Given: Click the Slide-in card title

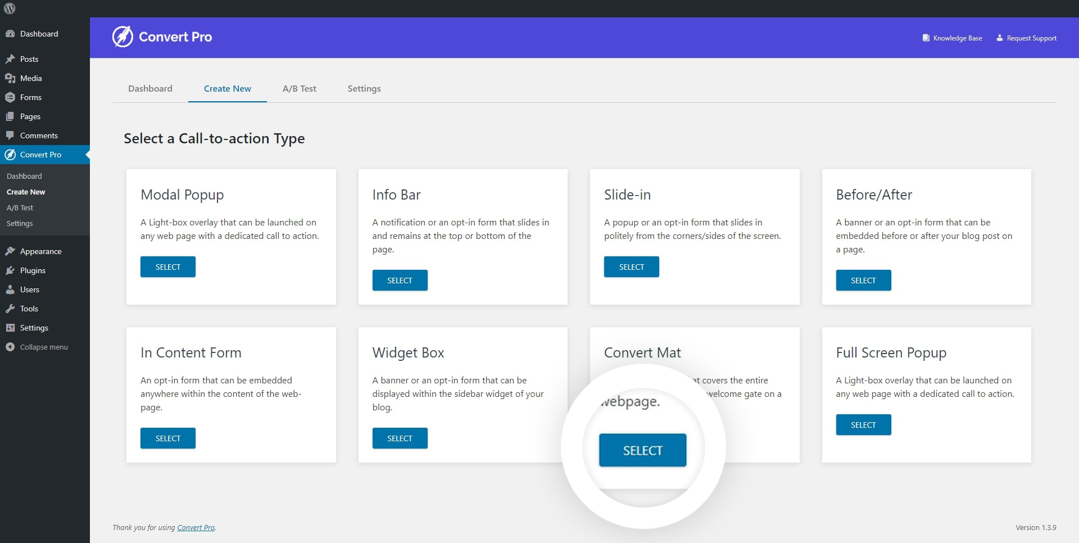Looking at the screenshot, I should pyautogui.click(x=627, y=194).
